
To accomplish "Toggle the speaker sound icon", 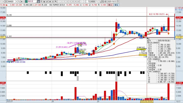I will pos(22,2).
